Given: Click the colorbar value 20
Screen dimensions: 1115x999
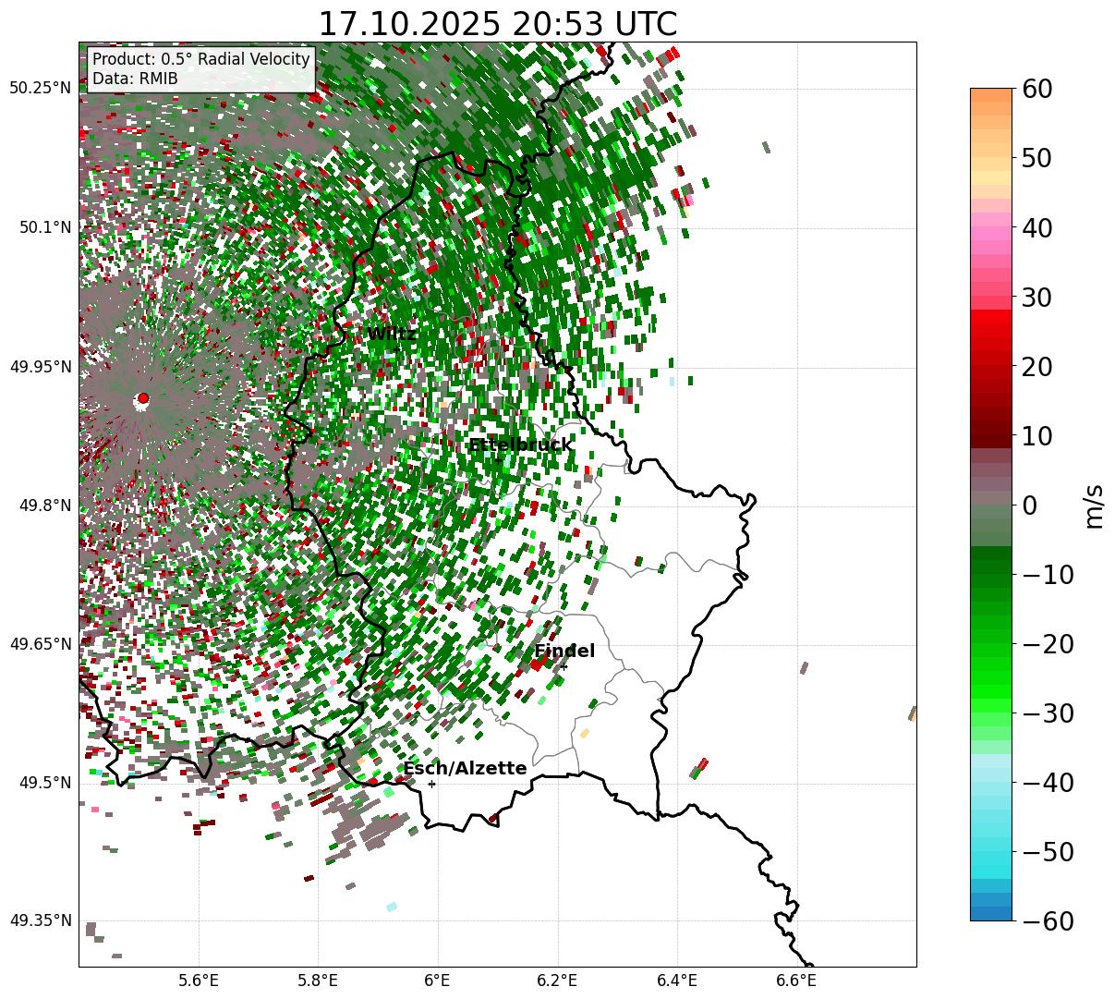Looking at the screenshot, I should 1038,367.
